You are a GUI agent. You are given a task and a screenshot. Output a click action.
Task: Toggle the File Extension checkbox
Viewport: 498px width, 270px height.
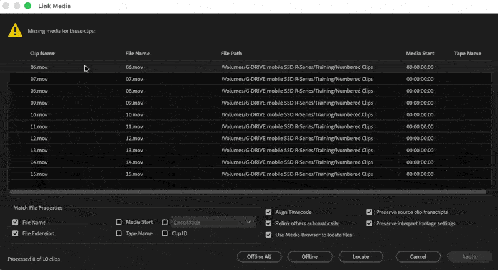15,233
